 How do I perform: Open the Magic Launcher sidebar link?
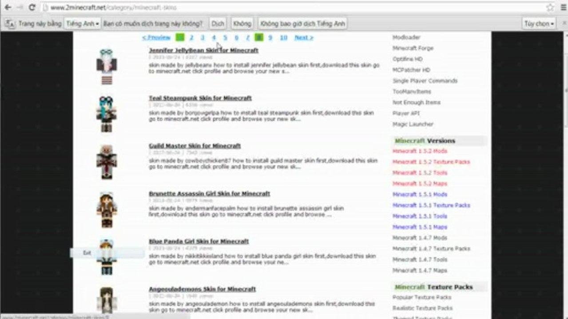click(x=413, y=124)
